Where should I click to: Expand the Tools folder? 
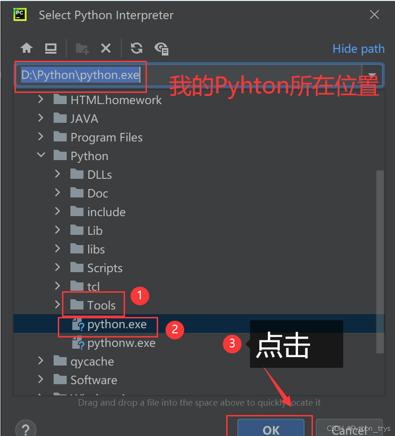click(x=57, y=304)
